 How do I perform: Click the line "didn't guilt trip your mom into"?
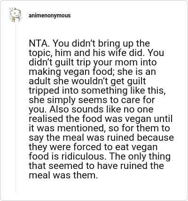point(93,62)
